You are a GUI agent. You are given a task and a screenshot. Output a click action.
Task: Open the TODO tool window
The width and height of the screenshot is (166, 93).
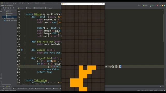coord(31,89)
